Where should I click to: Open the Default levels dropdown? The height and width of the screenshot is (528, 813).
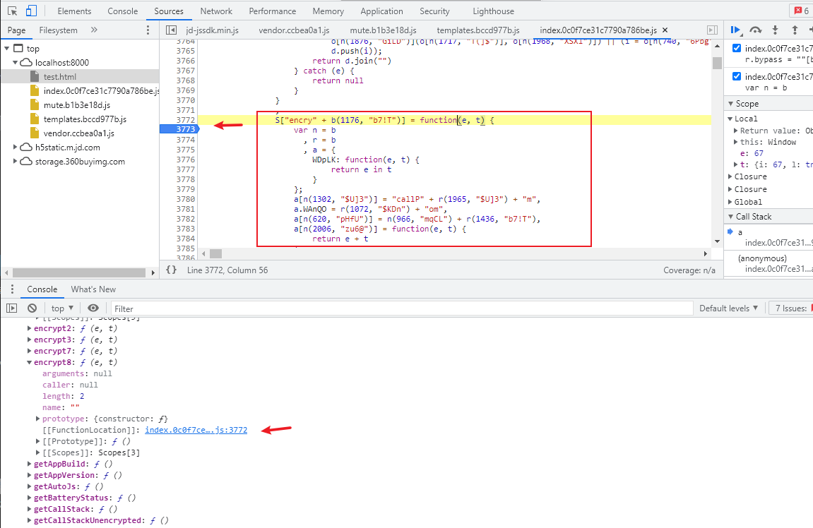click(x=728, y=308)
